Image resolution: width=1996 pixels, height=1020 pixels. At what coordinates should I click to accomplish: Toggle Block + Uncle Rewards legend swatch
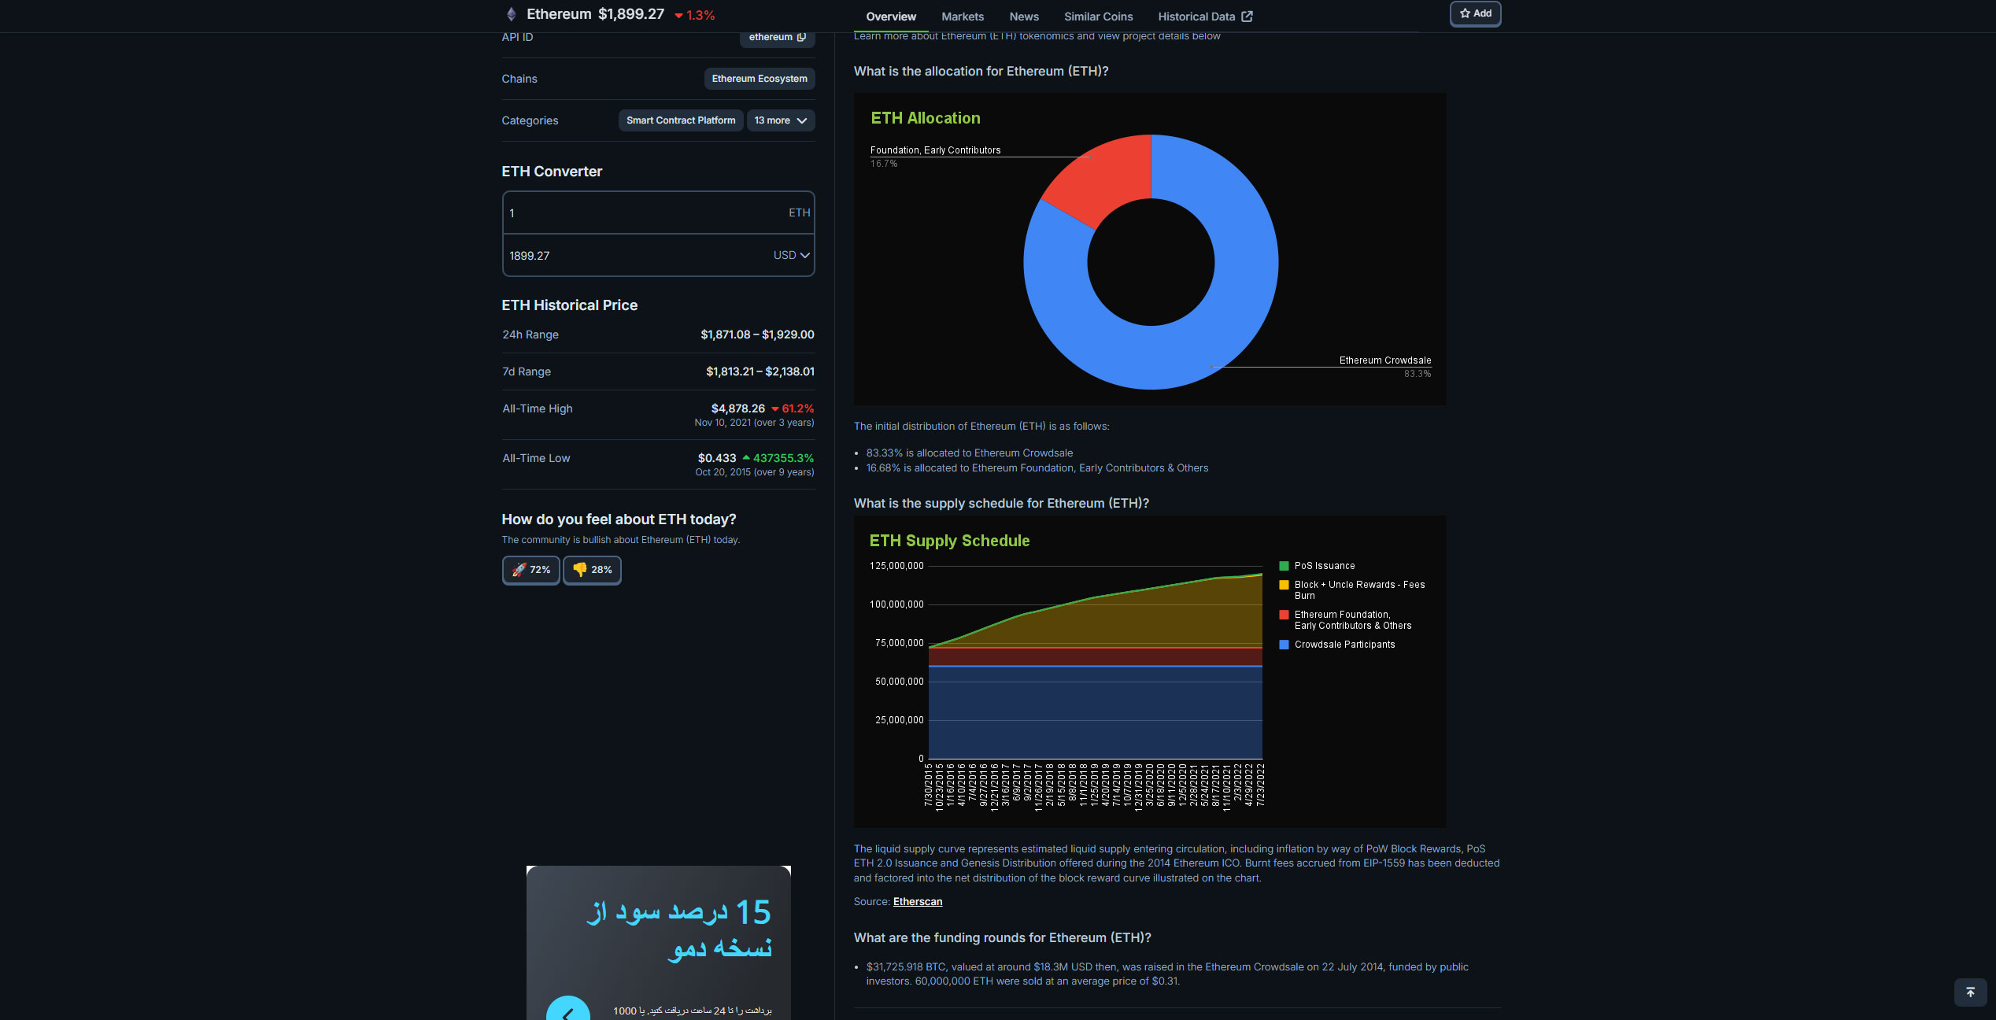tap(1284, 585)
